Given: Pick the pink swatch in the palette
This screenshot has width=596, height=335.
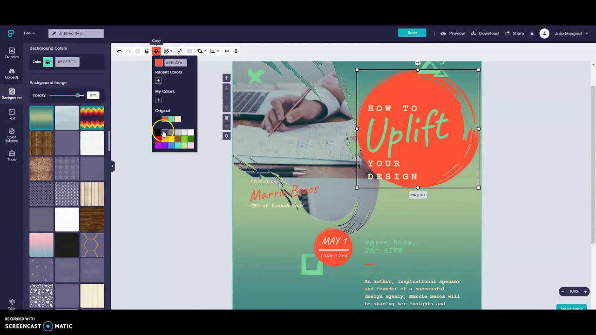Looking at the screenshot, I should pos(191,146).
